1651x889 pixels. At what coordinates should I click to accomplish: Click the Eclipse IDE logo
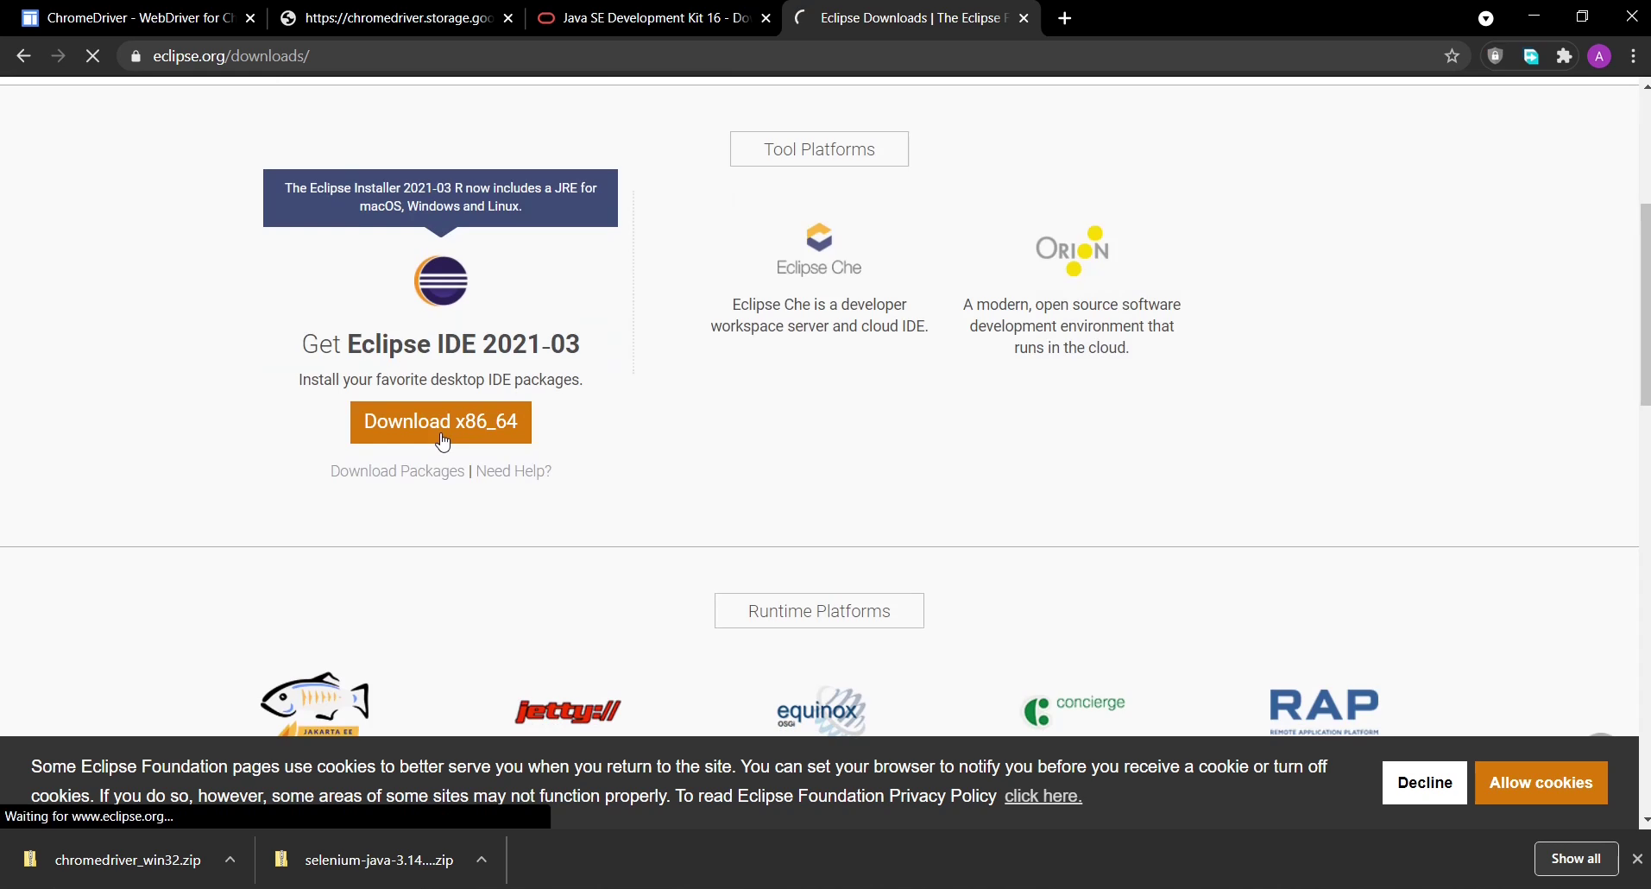[441, 281]
